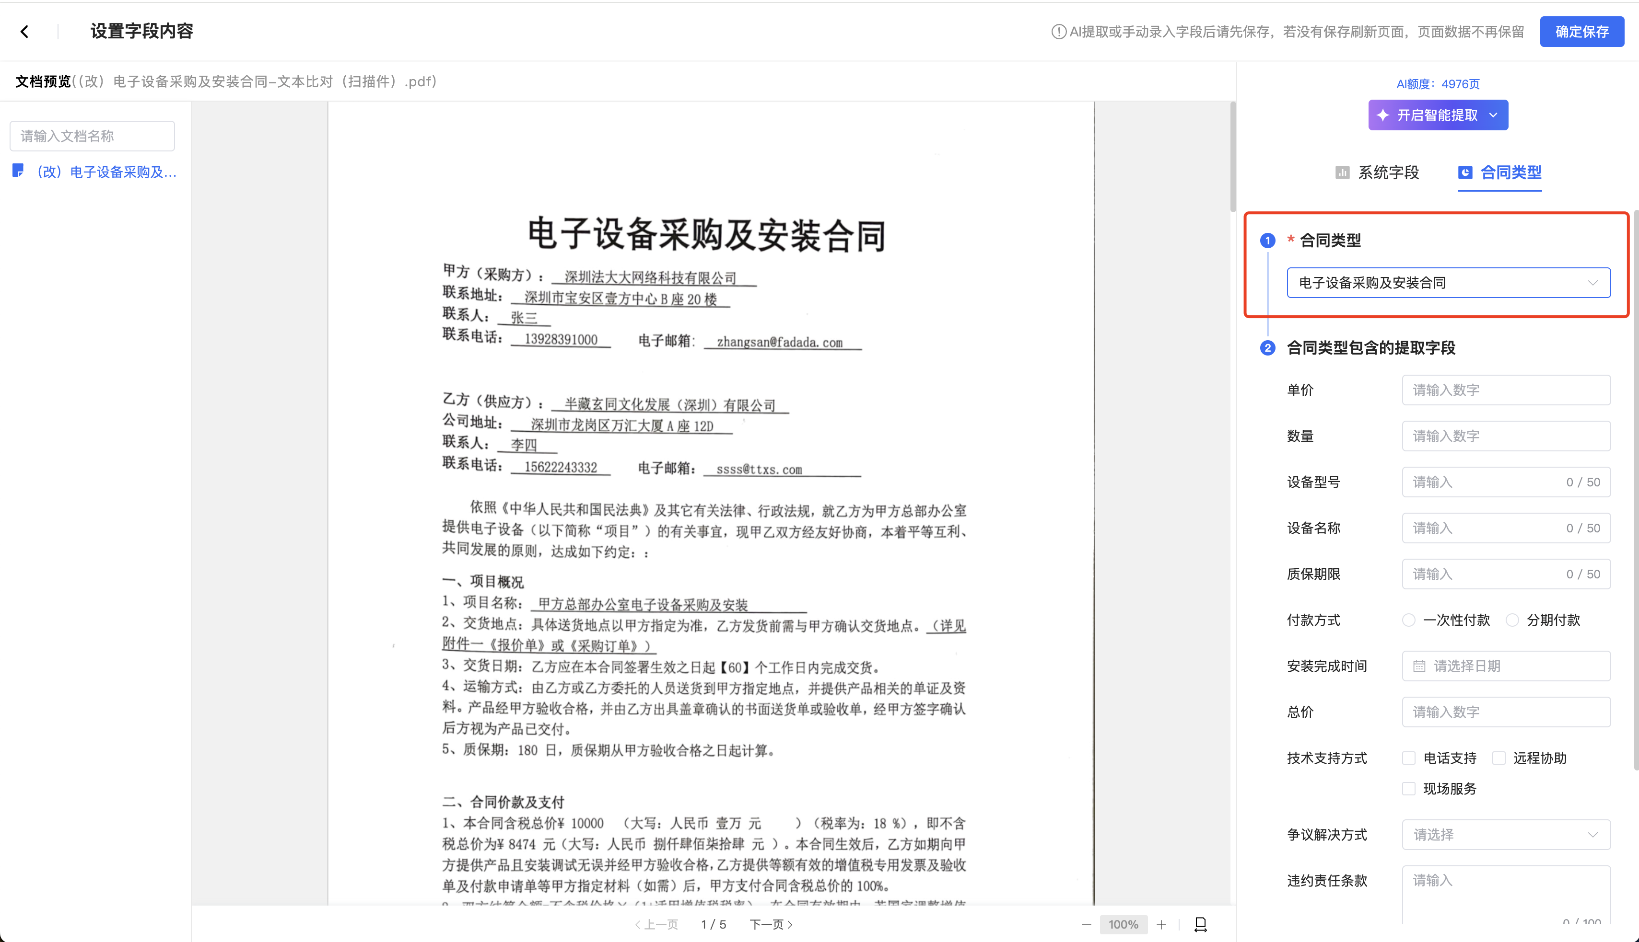The image size is (1639, 942).
Task: Open the 合同类型 dropdown
Action: 1448,283
